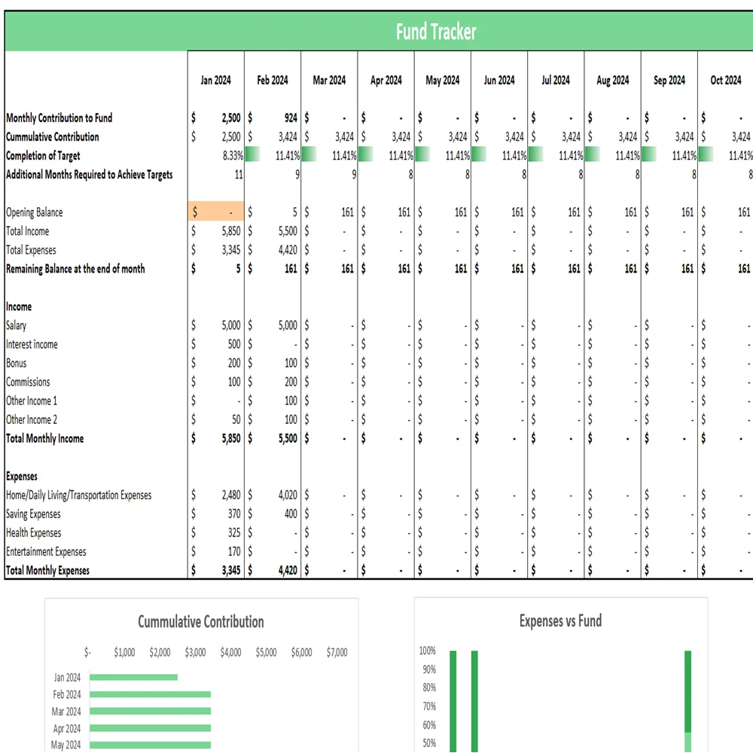
Task: Click the 100% axis label in Expenses chart
Action: click(427, 651)
